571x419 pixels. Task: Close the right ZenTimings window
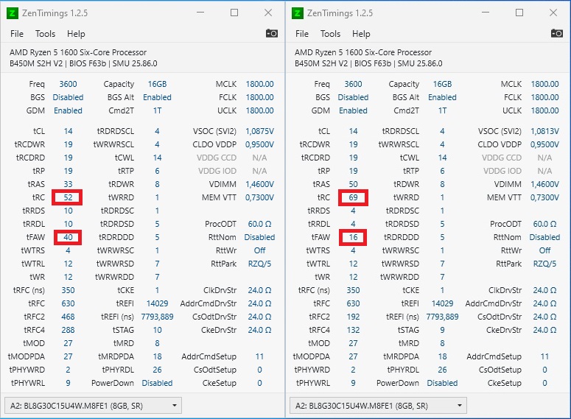tap(553, 13)
